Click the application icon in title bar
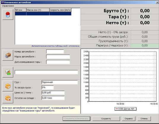This screenshot has width=159, height=124. pos(2,2)
